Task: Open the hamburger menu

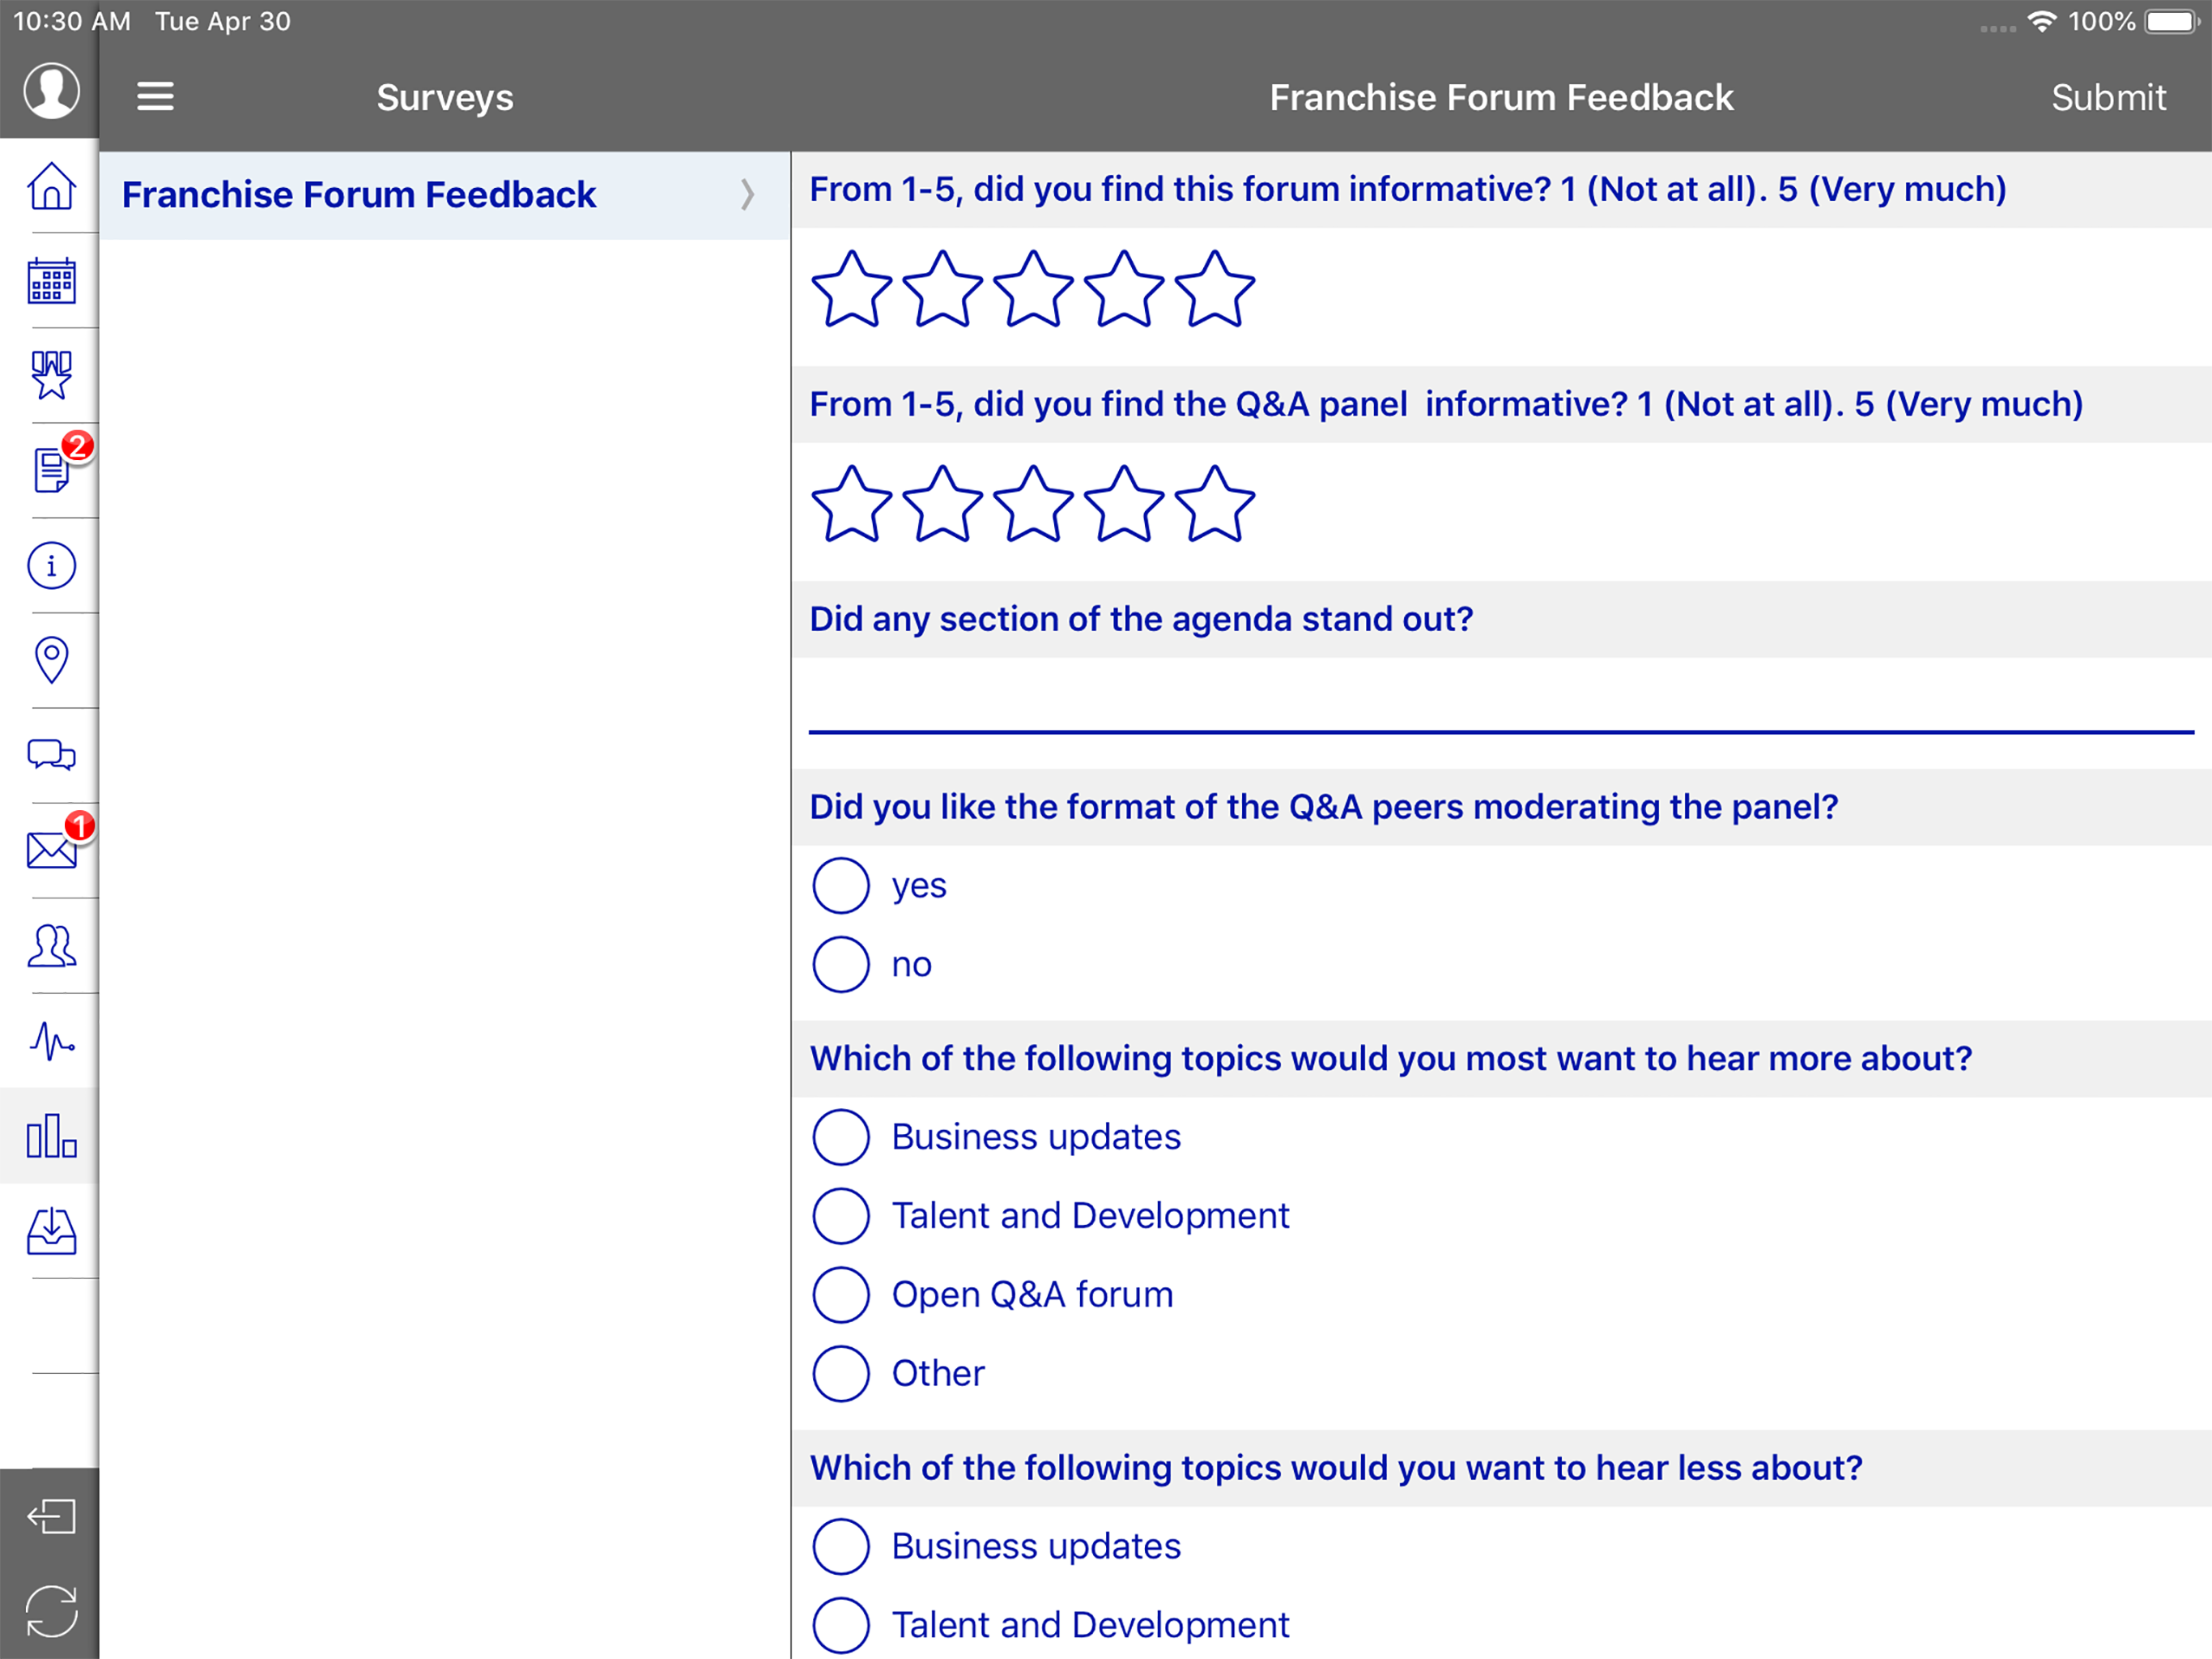Action: pyautogui.click(x=155, y=97)
